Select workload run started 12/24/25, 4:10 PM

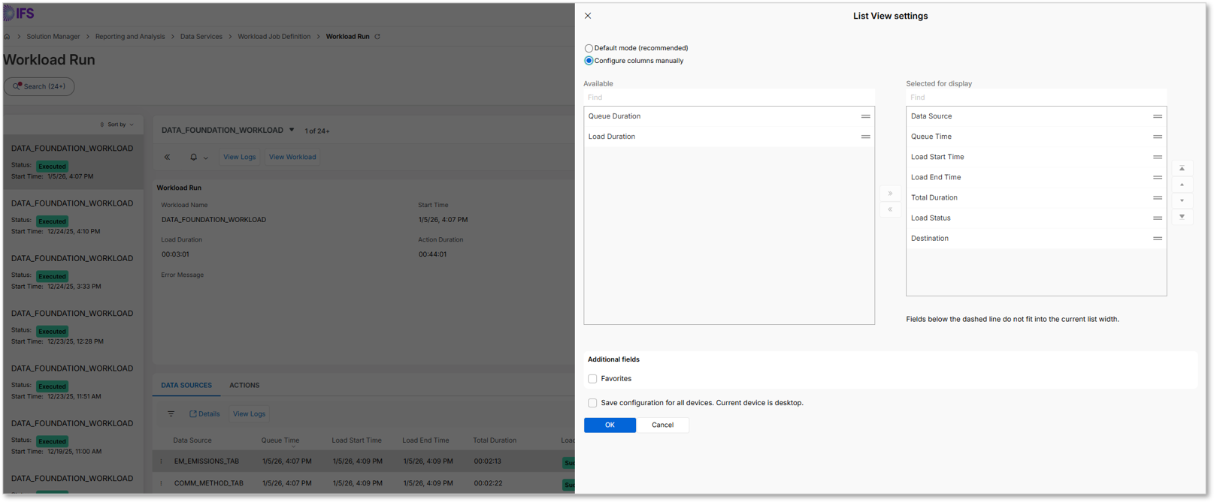click(73, 218)
